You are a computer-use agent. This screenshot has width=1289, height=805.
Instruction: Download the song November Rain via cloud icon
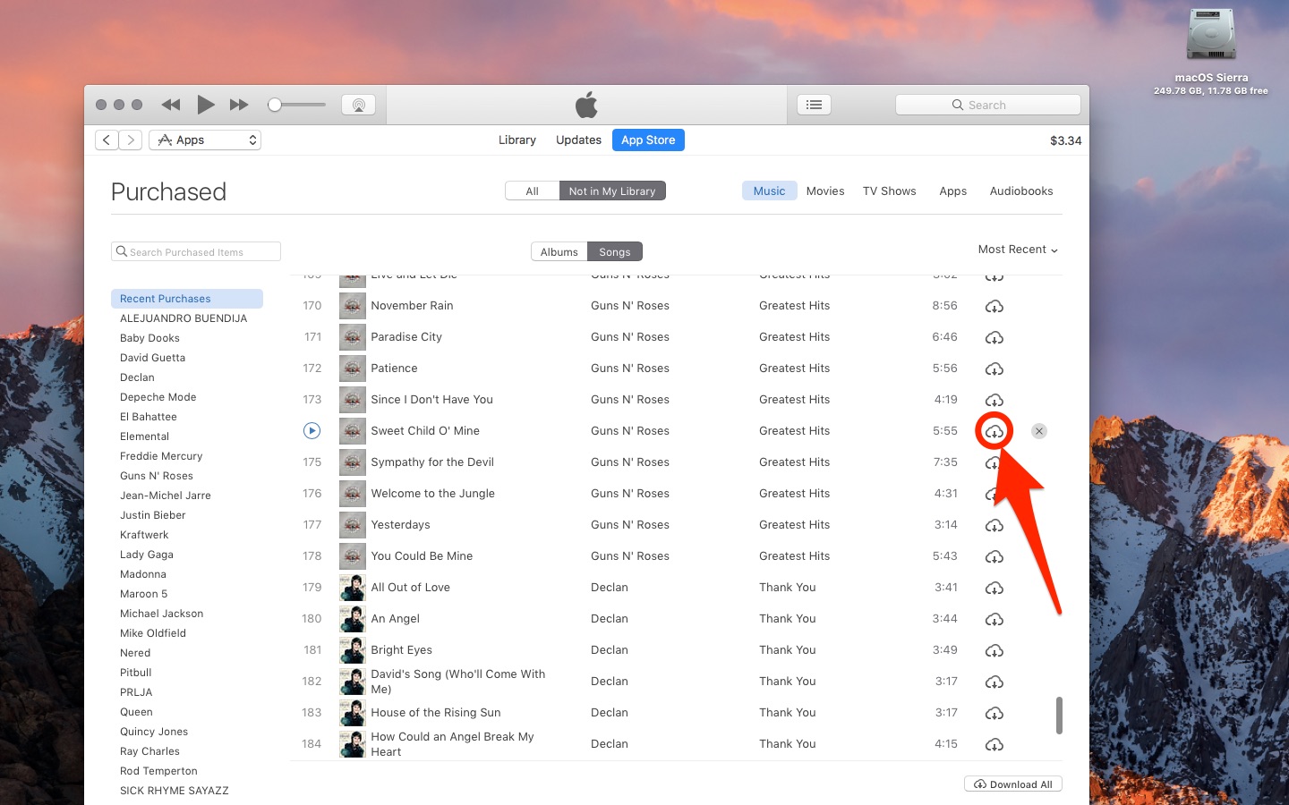(994, 306)
